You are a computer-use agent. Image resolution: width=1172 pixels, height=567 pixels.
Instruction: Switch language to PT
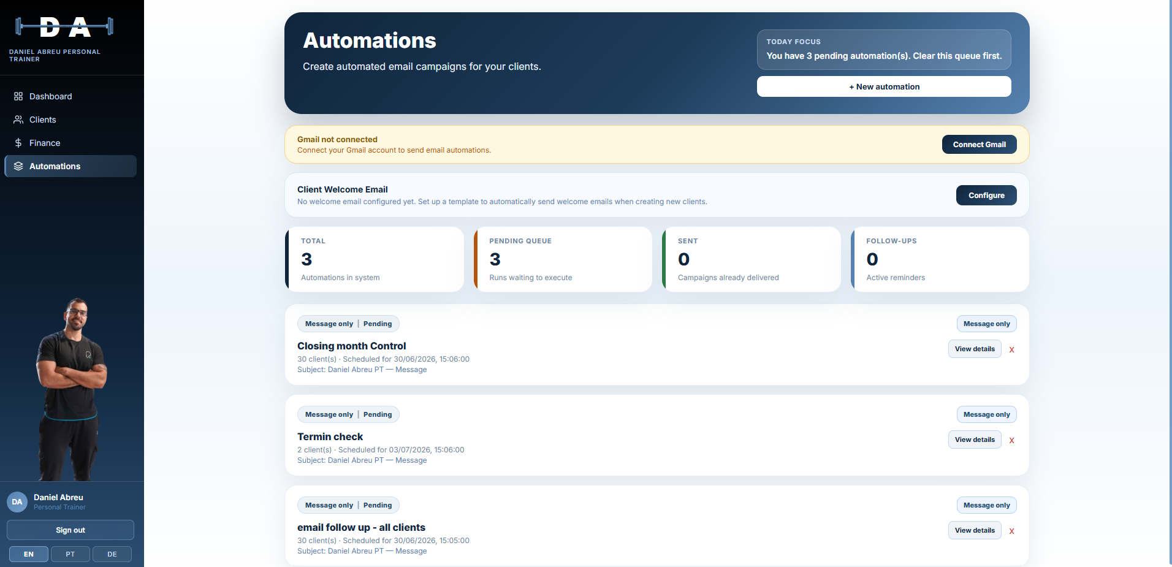[70, 554]
